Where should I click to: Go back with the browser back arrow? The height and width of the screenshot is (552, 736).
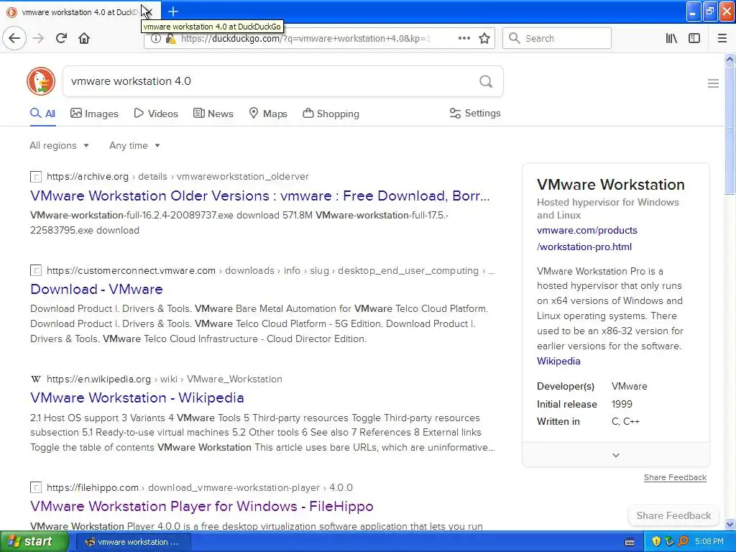click(14, 38)
